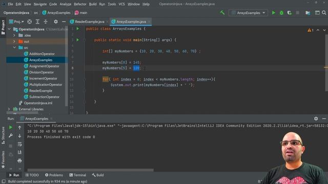Viewport: 328px width, 184px height.
Task: Open the Problems tool window
Action: pos(54,175)
